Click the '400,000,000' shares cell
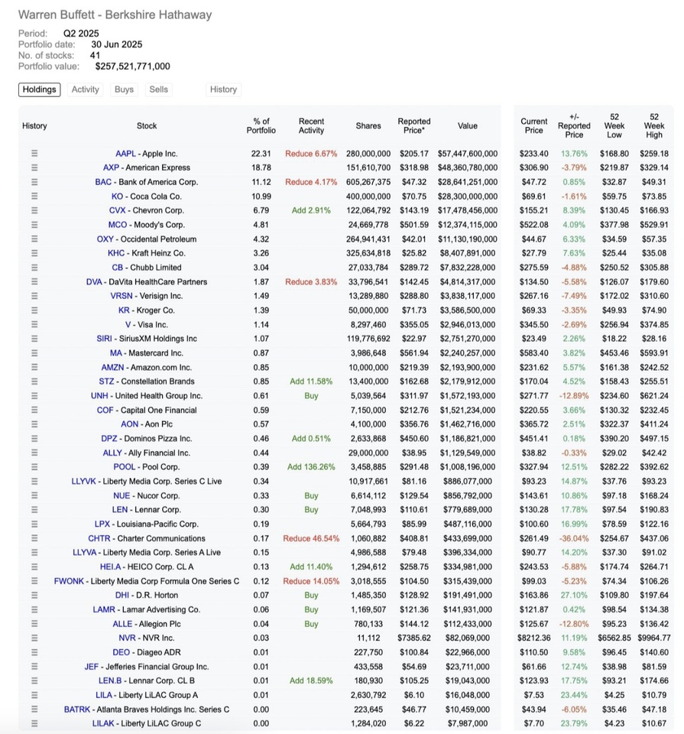 point(368,196)
